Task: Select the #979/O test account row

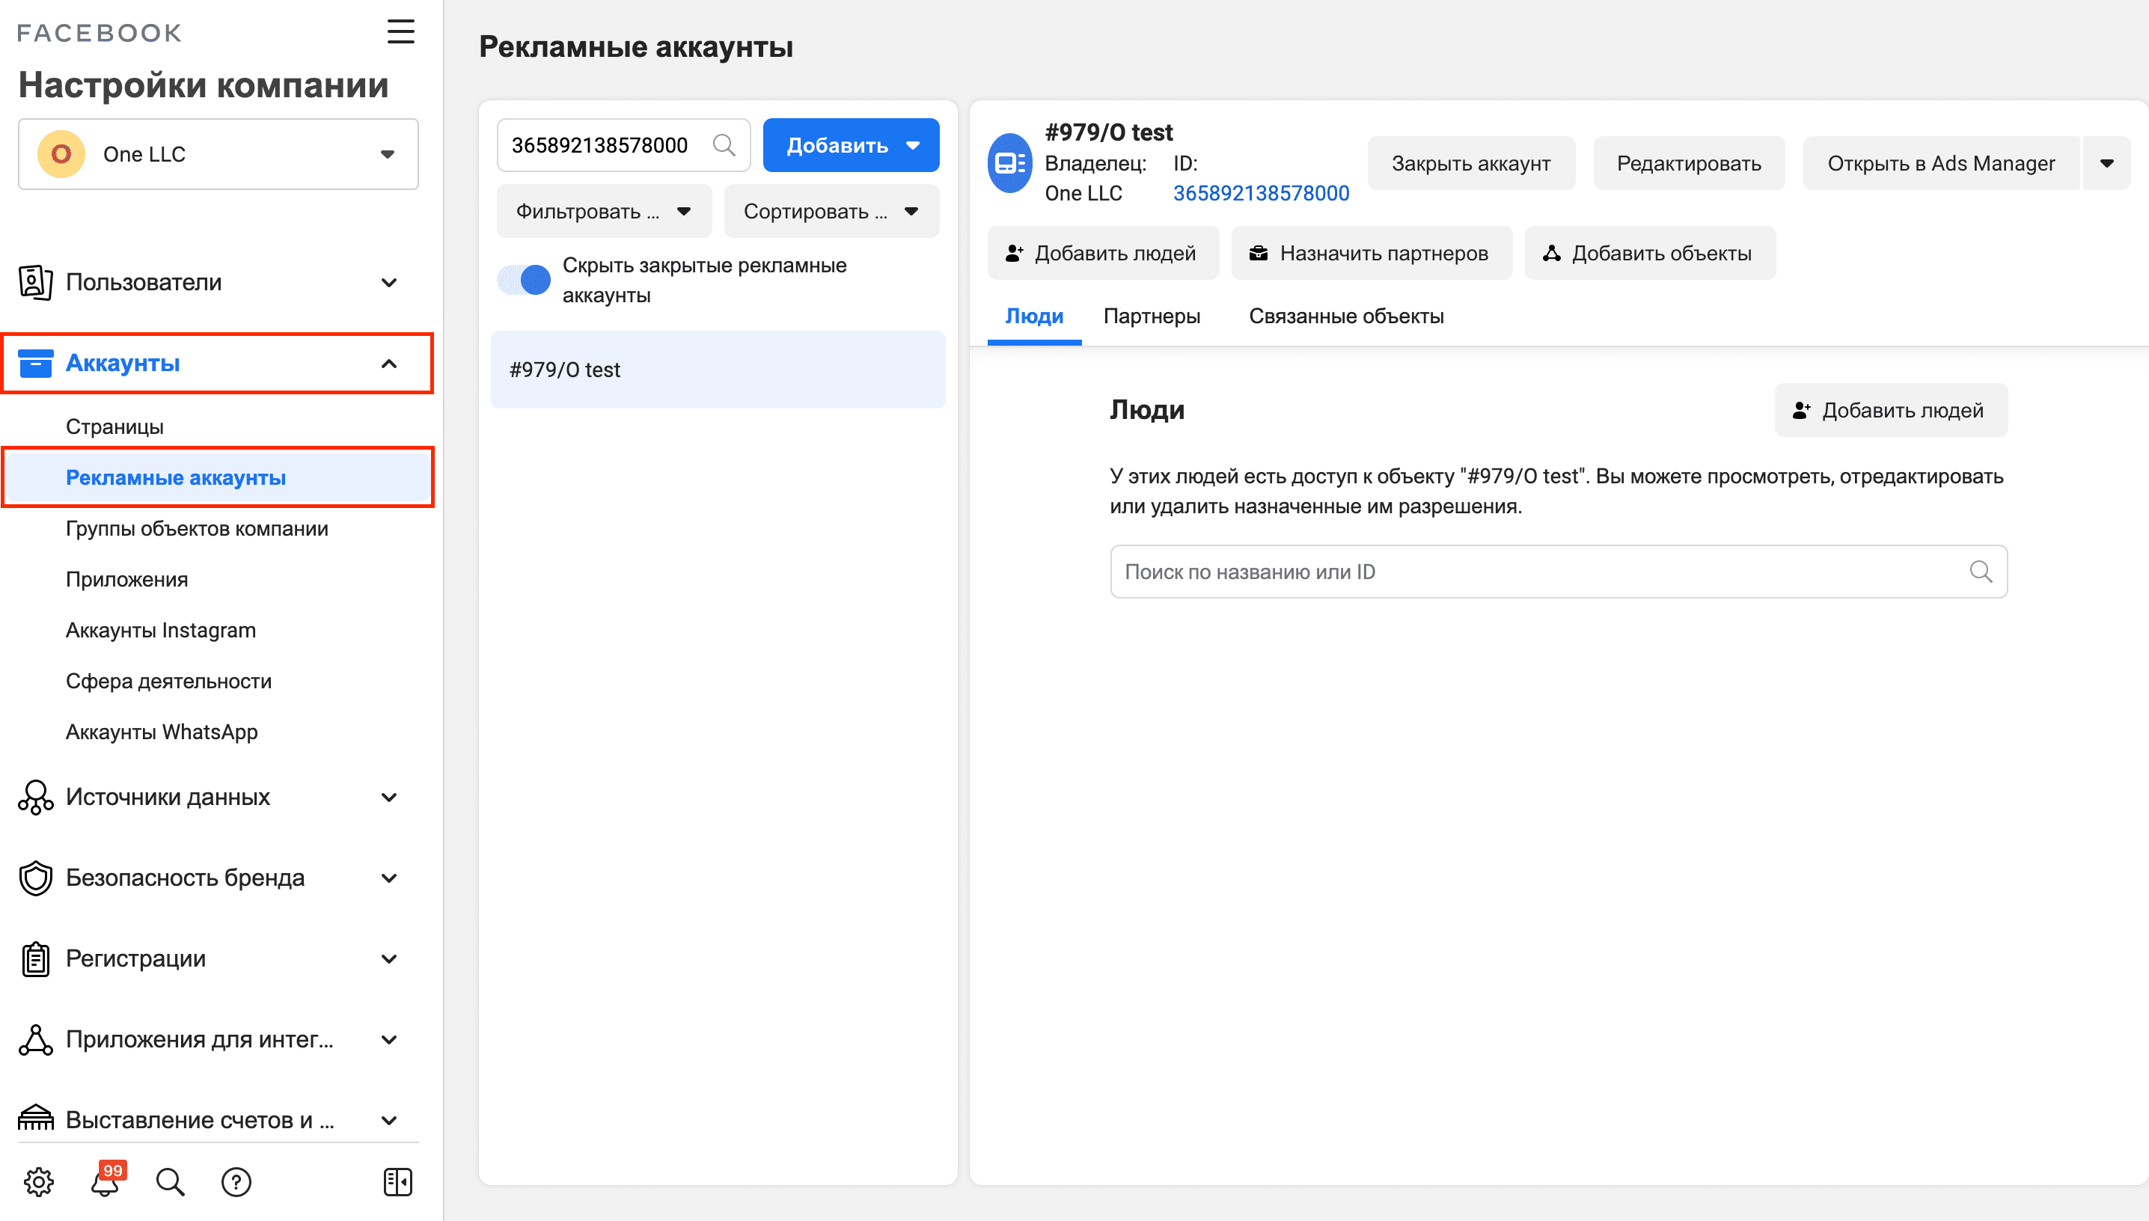Action: [718, 370]
